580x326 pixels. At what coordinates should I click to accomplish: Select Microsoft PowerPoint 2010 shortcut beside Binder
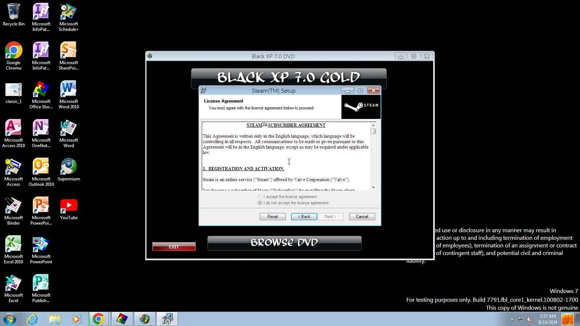pos(41,210)
